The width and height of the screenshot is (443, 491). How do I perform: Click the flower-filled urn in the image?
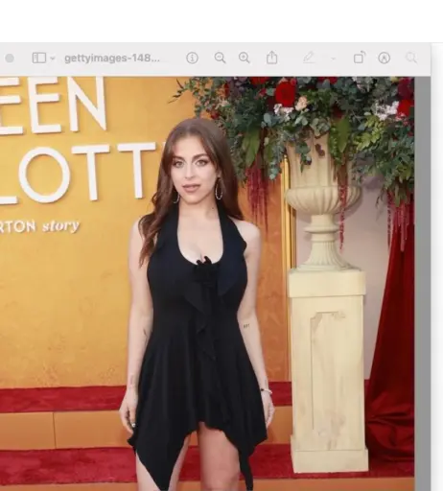click(x=323, y=173)
